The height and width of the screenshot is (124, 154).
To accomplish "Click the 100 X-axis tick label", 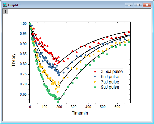I will [45, 107].
